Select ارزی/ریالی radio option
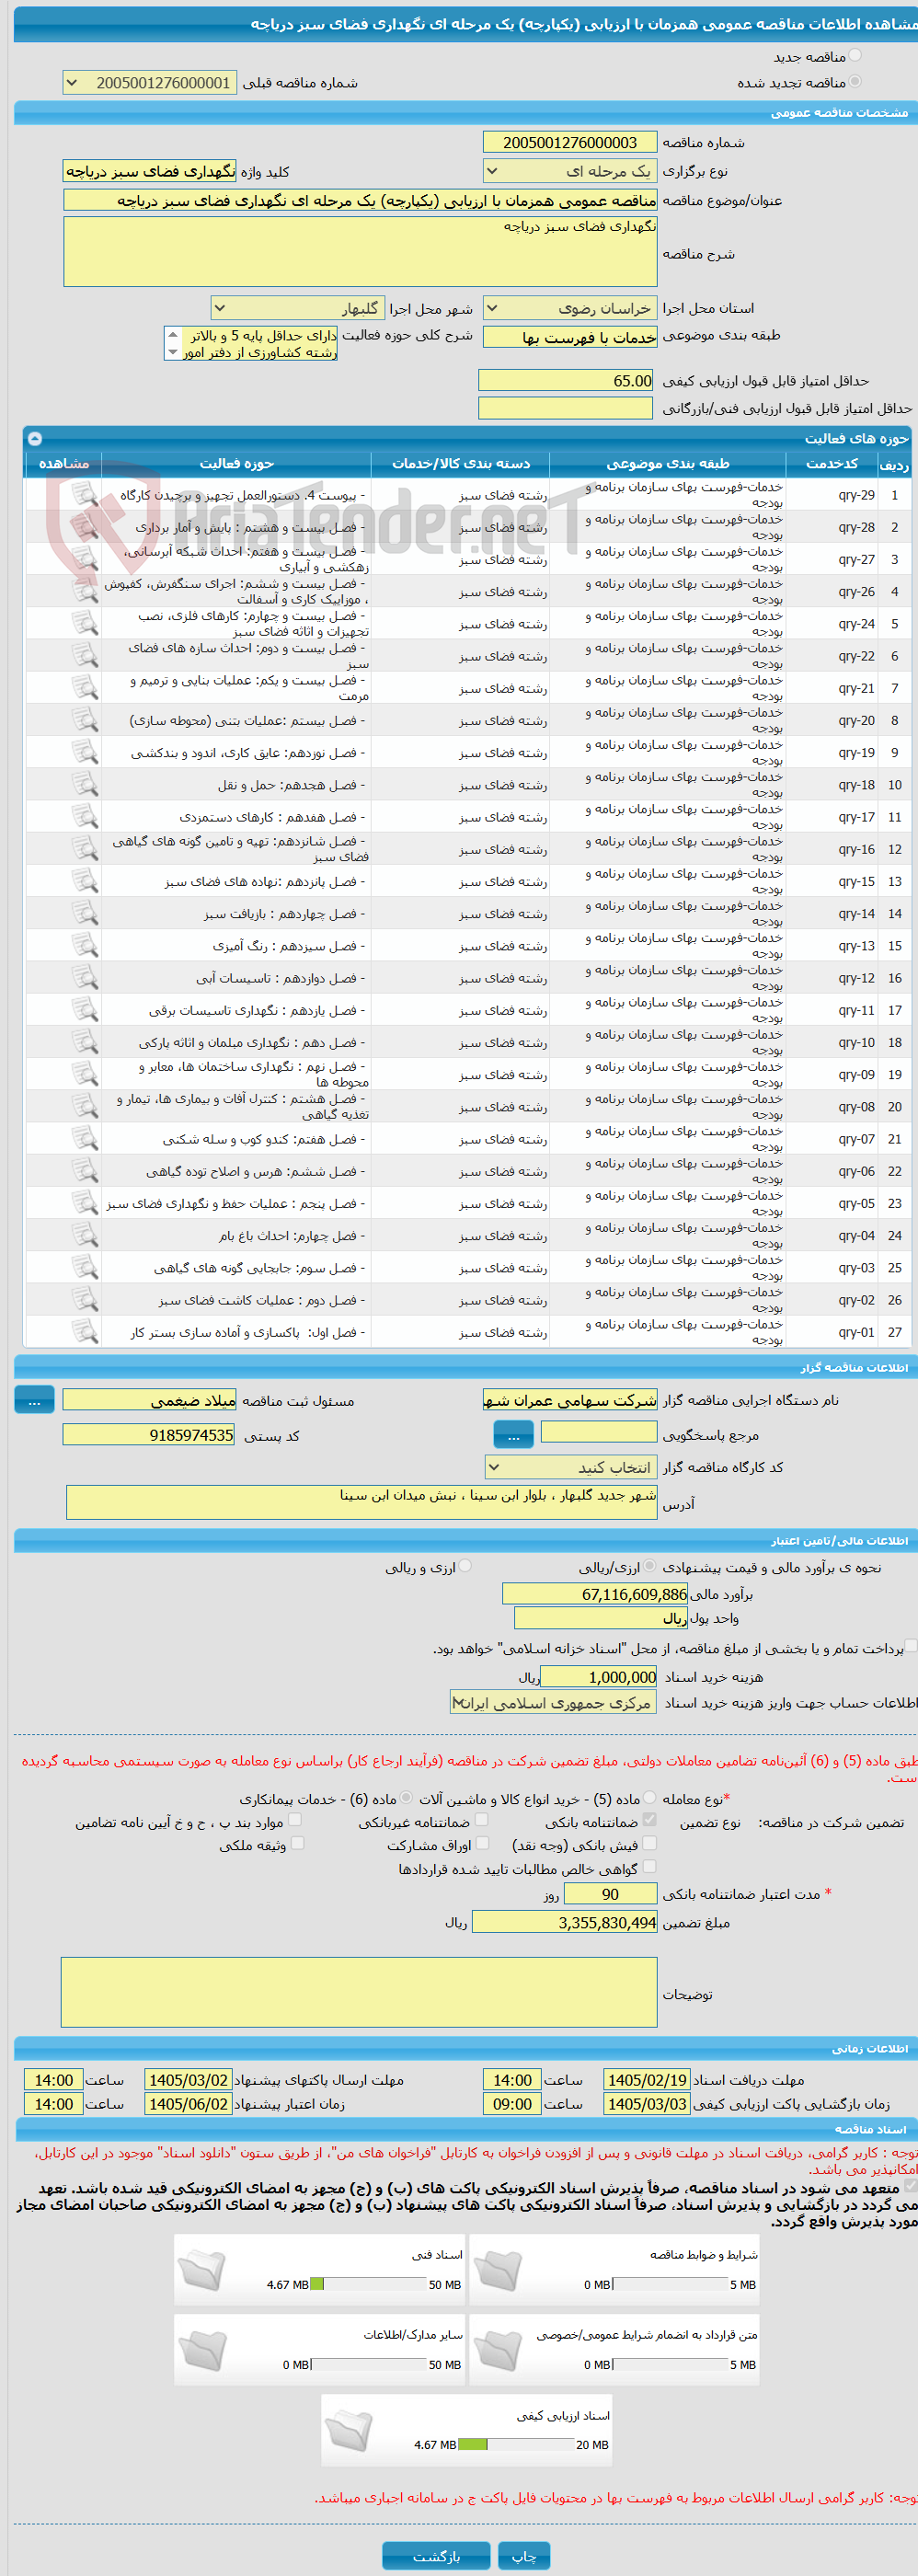Screen dimensions: 918x2576 650,1566
